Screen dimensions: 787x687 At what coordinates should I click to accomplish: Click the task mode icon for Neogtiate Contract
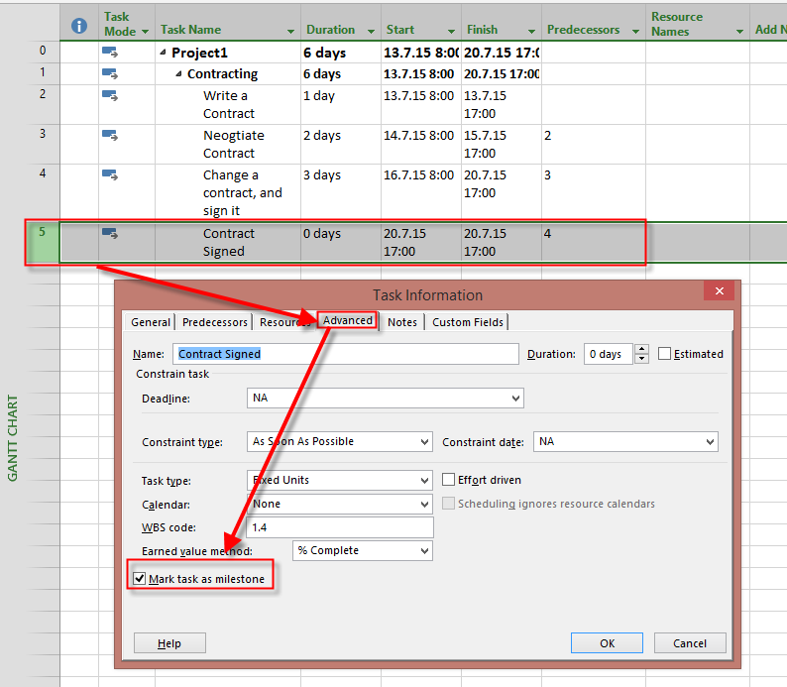click(x=110, y=135)
